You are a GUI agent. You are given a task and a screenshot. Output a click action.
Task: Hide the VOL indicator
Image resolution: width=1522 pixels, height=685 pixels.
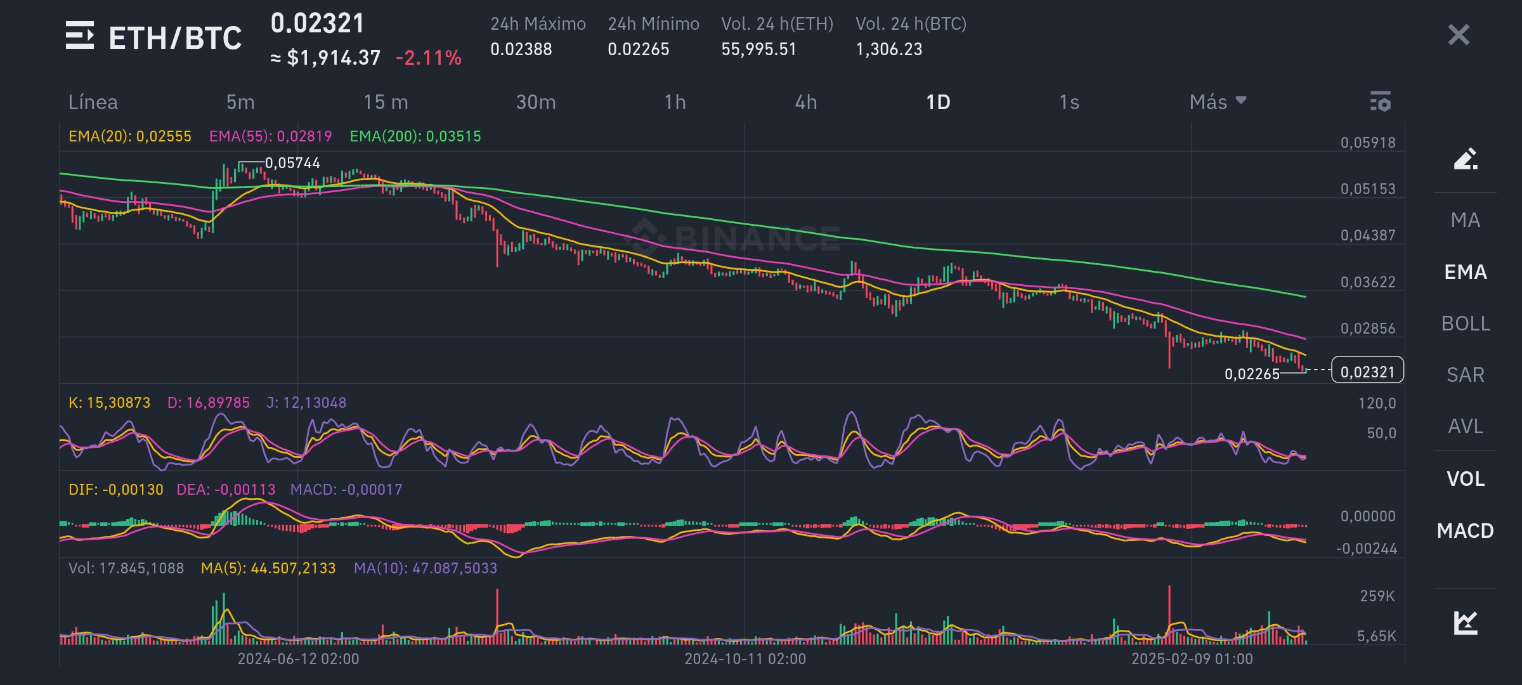pyautogui.click(x=1466, y=480)
